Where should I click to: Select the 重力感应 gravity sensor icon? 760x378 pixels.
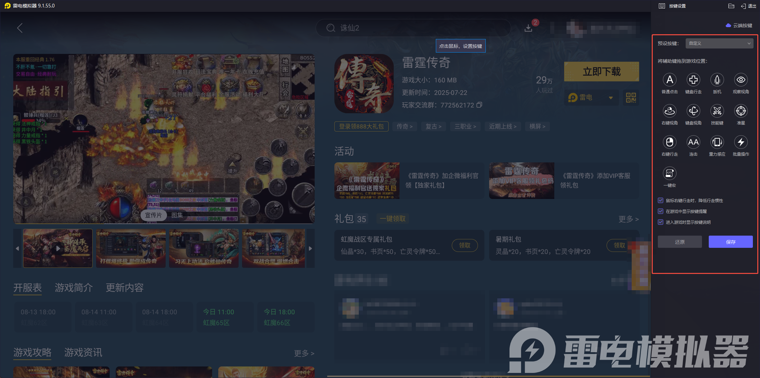pos(717,142)
